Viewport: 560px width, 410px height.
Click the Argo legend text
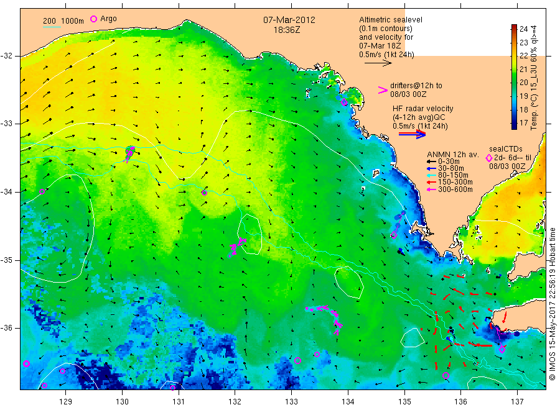[x=108, y=19]
